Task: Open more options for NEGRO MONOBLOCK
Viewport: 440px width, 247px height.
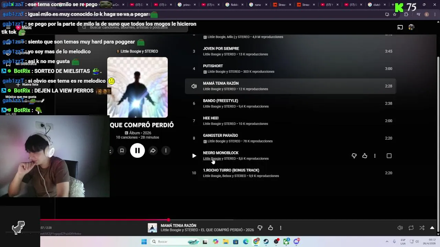Action: (x=375, y=156)
